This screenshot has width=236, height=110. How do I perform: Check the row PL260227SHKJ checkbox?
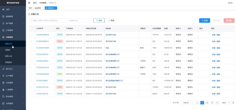pos(31,61)
